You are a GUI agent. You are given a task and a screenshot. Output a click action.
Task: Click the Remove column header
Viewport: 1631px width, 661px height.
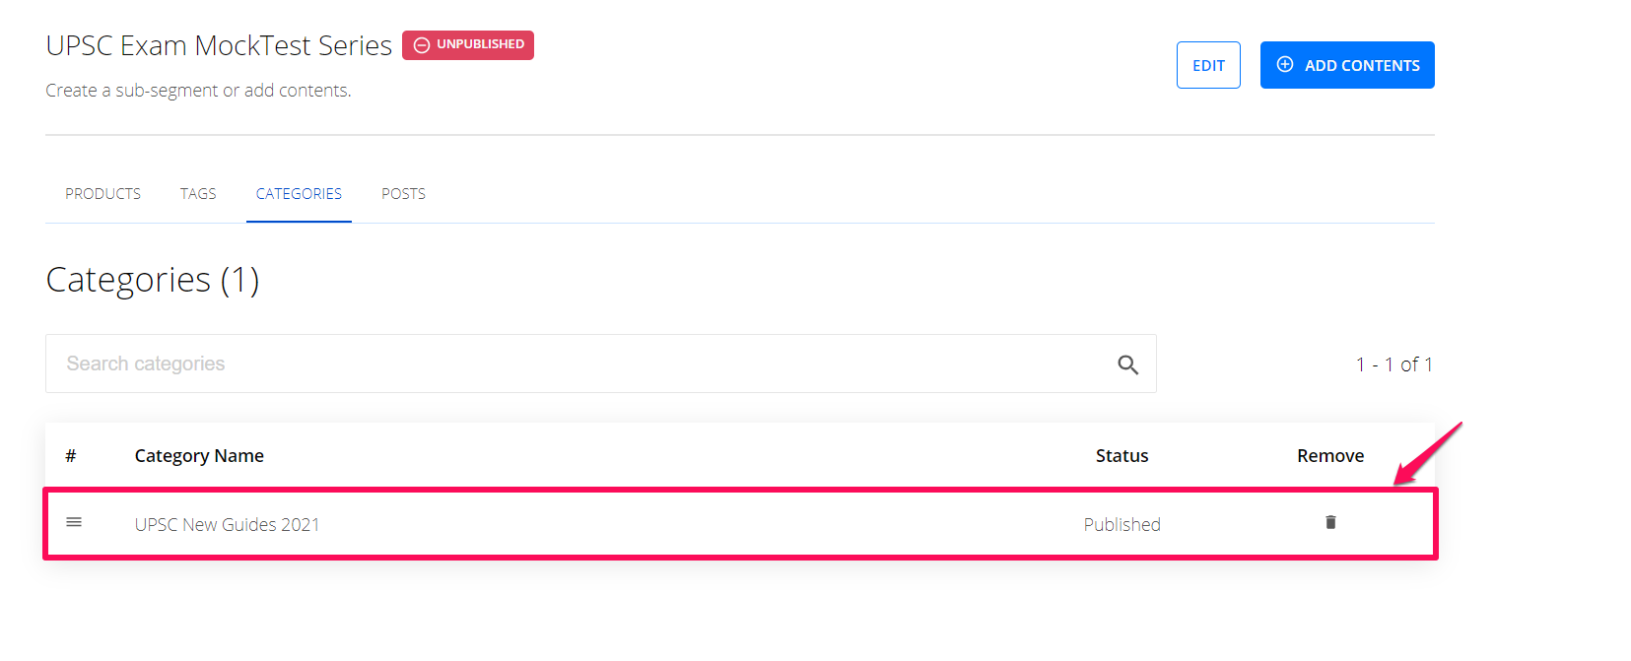click(1329, 456)
